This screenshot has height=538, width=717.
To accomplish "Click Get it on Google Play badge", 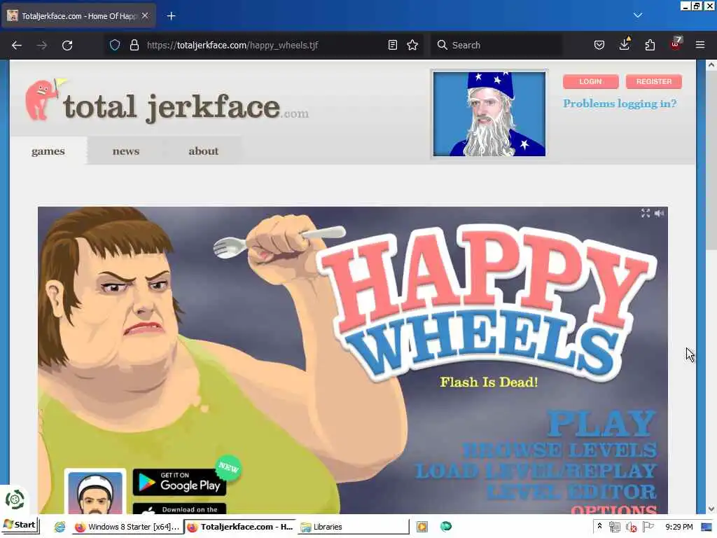I will [x=179, y=482].
